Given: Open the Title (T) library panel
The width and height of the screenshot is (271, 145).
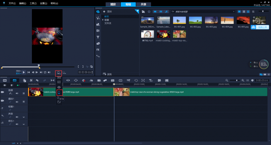Looking at the screenshot, I should tap(98, 37).
